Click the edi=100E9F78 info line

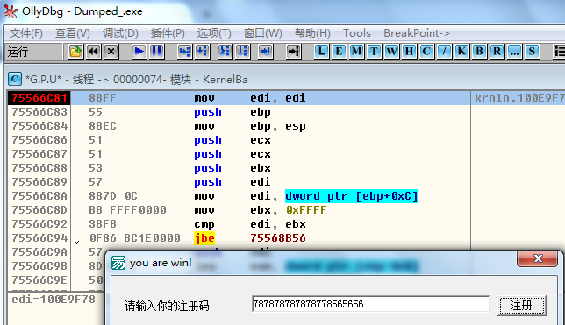pos(54,300)
